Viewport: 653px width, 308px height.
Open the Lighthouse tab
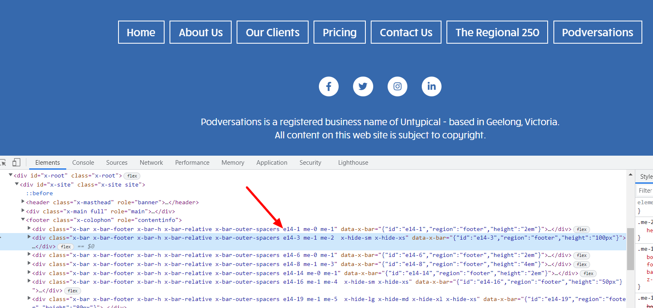click(353, 163)
